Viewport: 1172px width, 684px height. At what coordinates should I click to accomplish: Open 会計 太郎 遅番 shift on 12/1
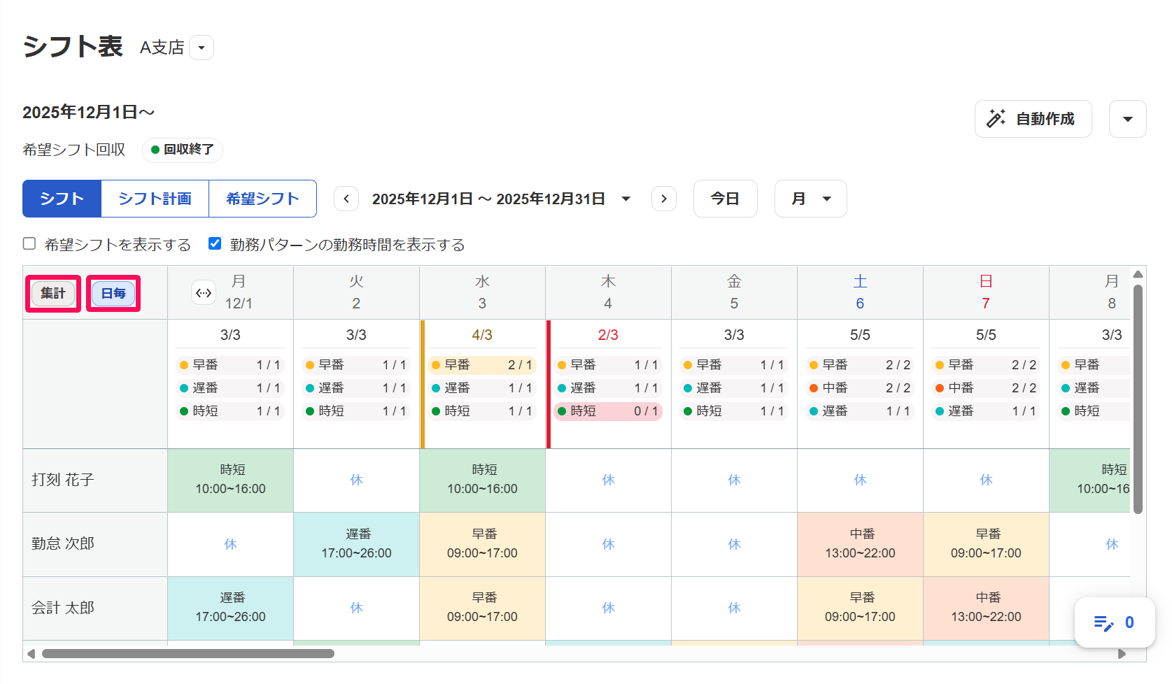click(230, 608)
